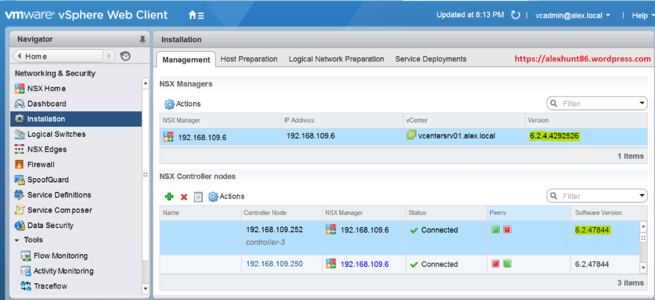Click the Flow Monitoring icon

click(x=25, y=256)
